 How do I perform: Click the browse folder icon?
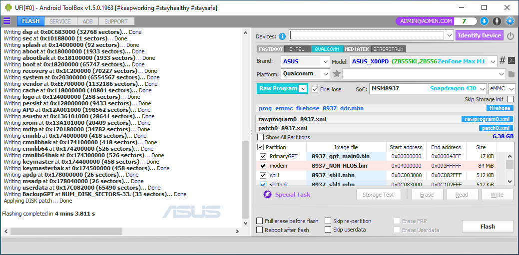[512, 74]
